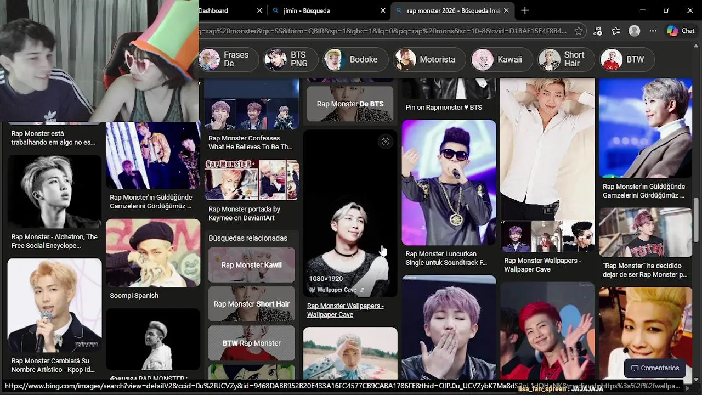Open Rap Monster Luncurkan Single image

(x=449, y=183)
